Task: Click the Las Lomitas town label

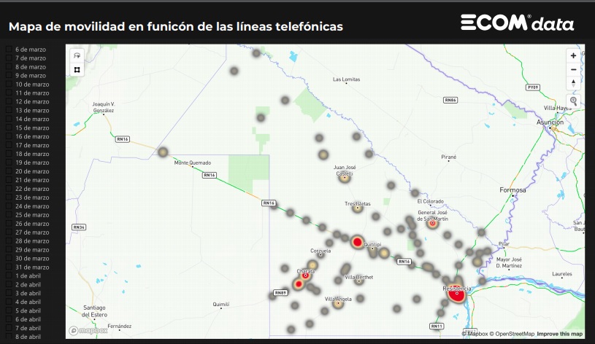Action: (x=347, y=79)
